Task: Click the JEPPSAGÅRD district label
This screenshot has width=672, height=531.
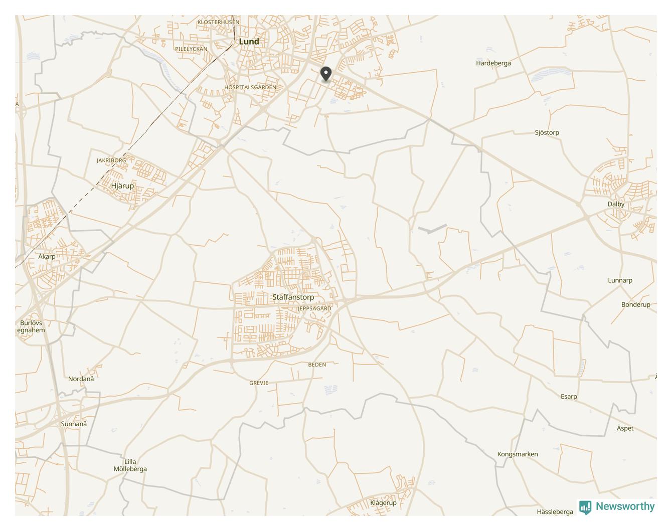Action: coord(314,309)
